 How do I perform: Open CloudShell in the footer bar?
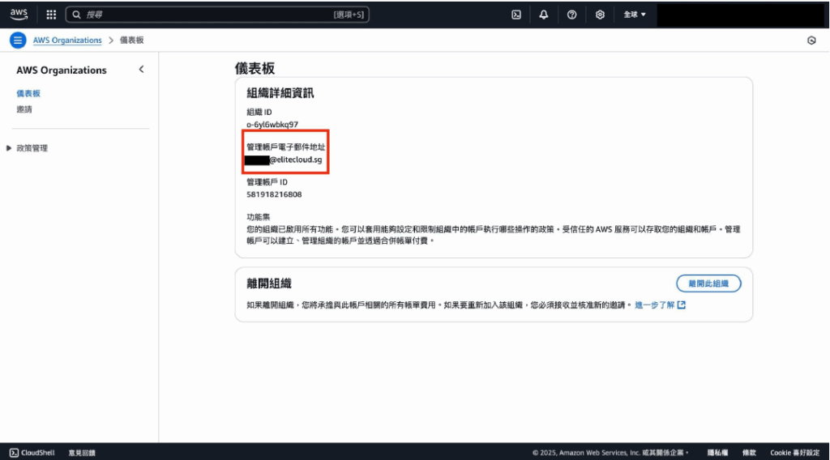tap(32, 453)
